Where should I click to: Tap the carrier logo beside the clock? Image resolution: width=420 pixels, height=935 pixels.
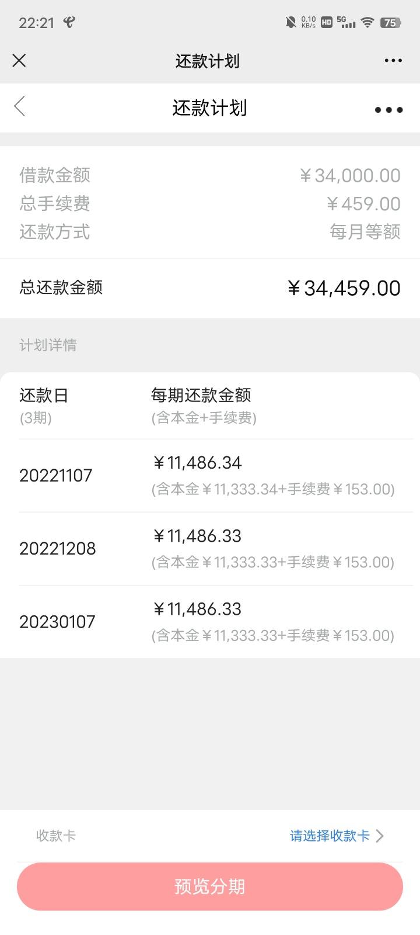(69, 22)
